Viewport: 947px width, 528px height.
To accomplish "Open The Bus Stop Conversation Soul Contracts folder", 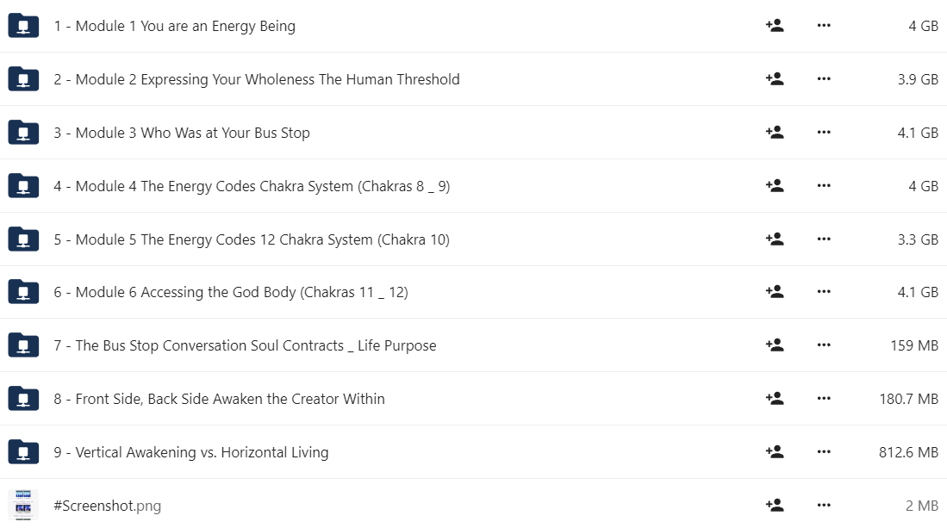I will [246, 345].
